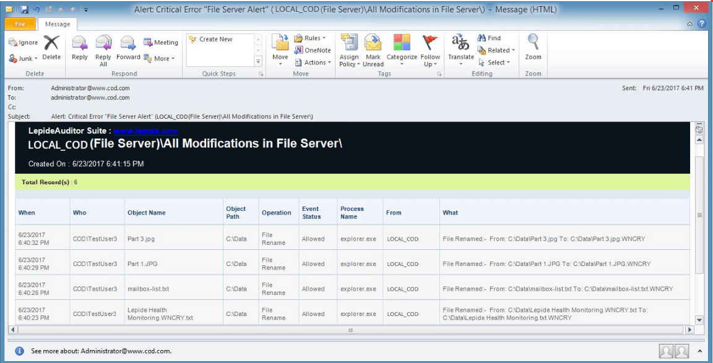The width and height of the screenshot is (713, 363).
Task: Click the Redo icon in the title bar
Action: click(48, 9)
